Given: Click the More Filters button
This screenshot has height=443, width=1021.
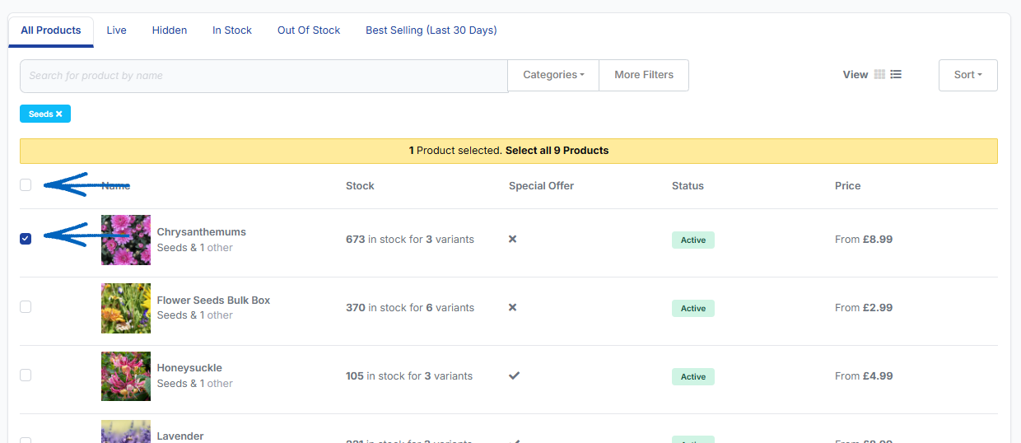Looking at the screenshot, I should pos(644,75).
